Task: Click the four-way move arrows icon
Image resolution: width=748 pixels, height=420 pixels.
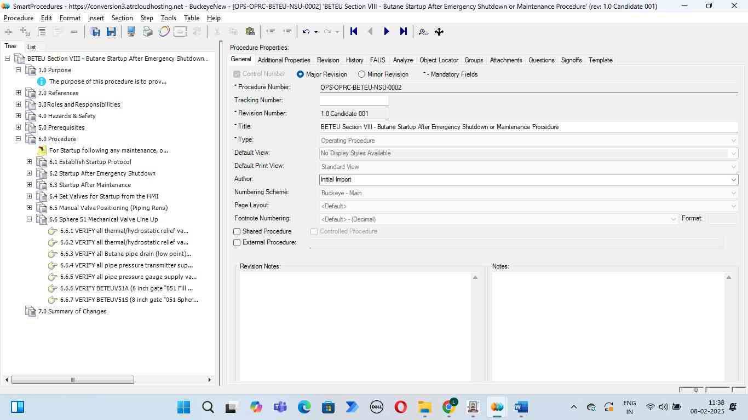Action: tap(439, 32)
